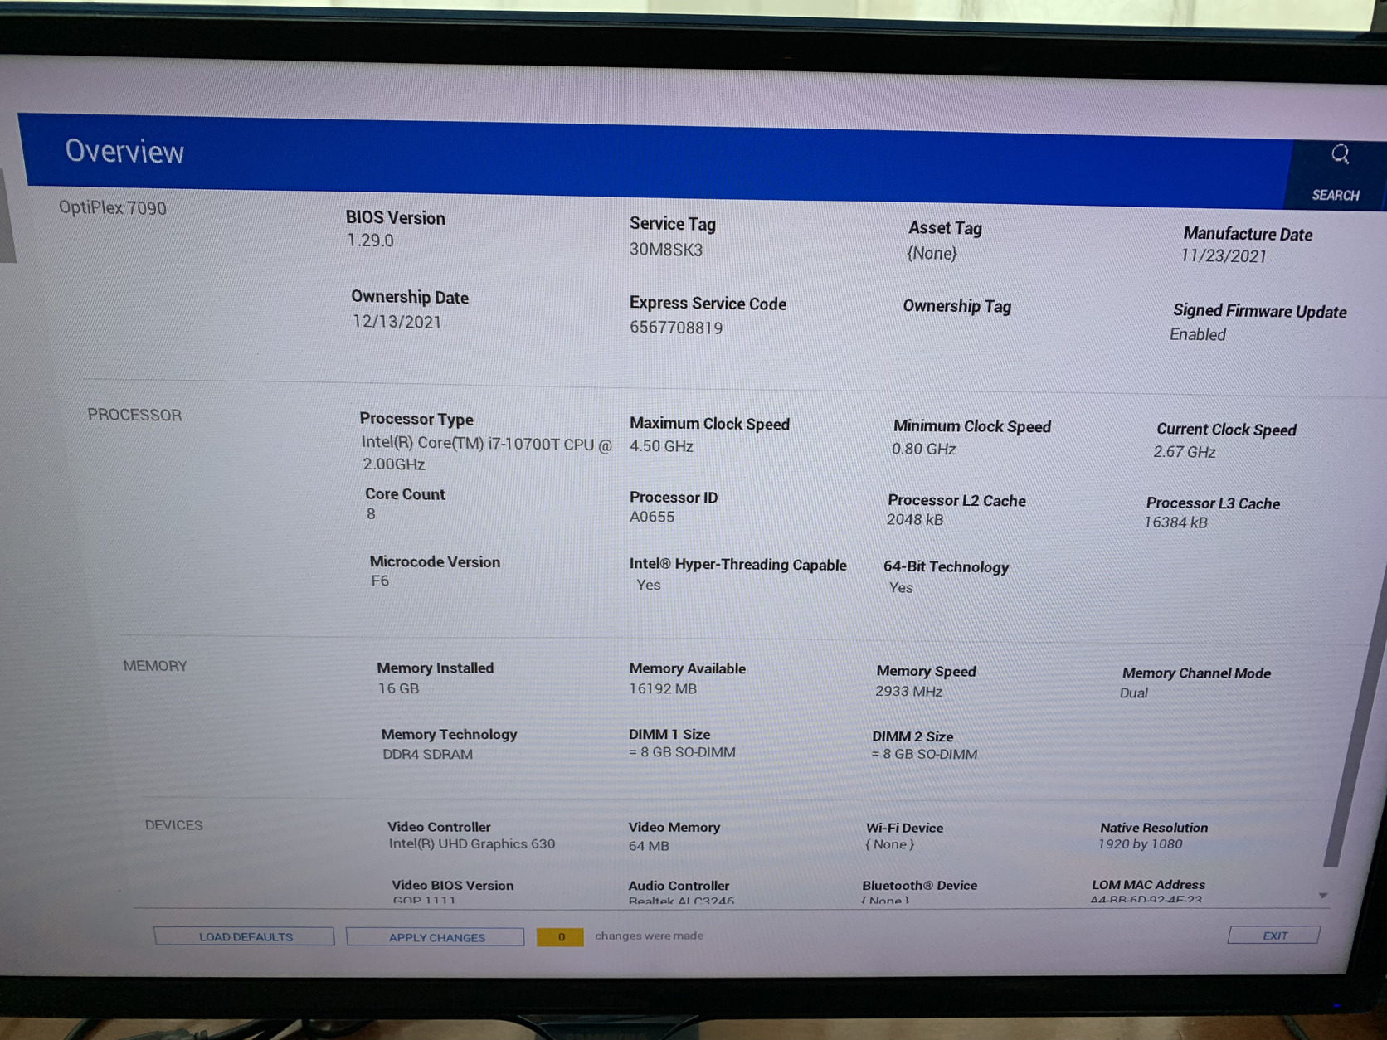The height and width of the screenshot is (1040, 1387).
Task: Click the Native Resolution value 1920 by 1080
Action: 1141,843
